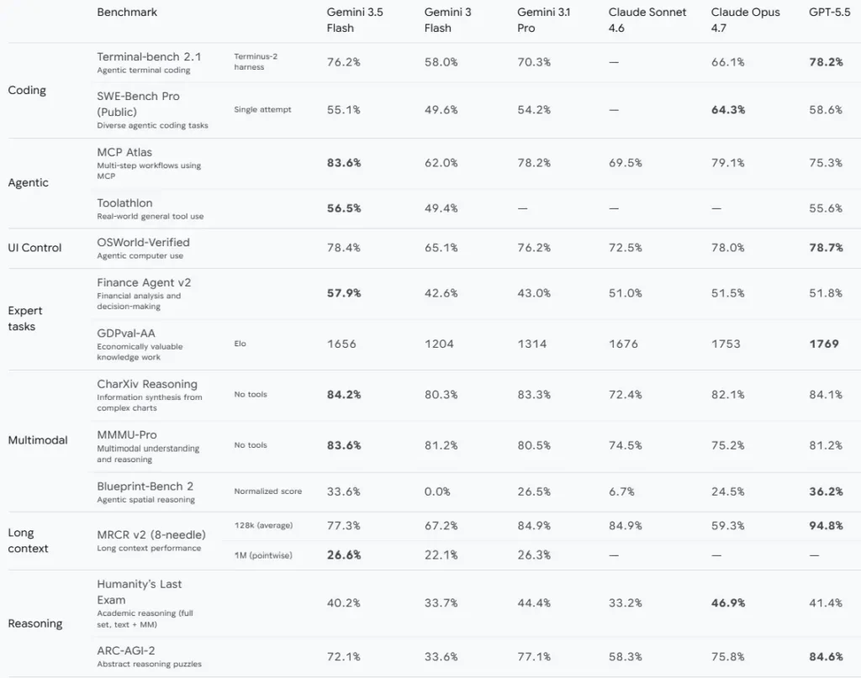Select the GDPval-AA Elo score 1769
The image size is (861, 678).
pos(824,344)
